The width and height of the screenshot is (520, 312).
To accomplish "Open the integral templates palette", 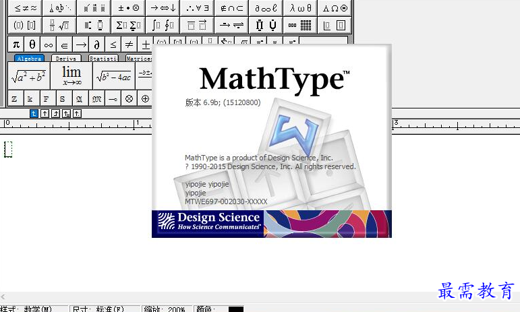I will (x=163, y=25).
